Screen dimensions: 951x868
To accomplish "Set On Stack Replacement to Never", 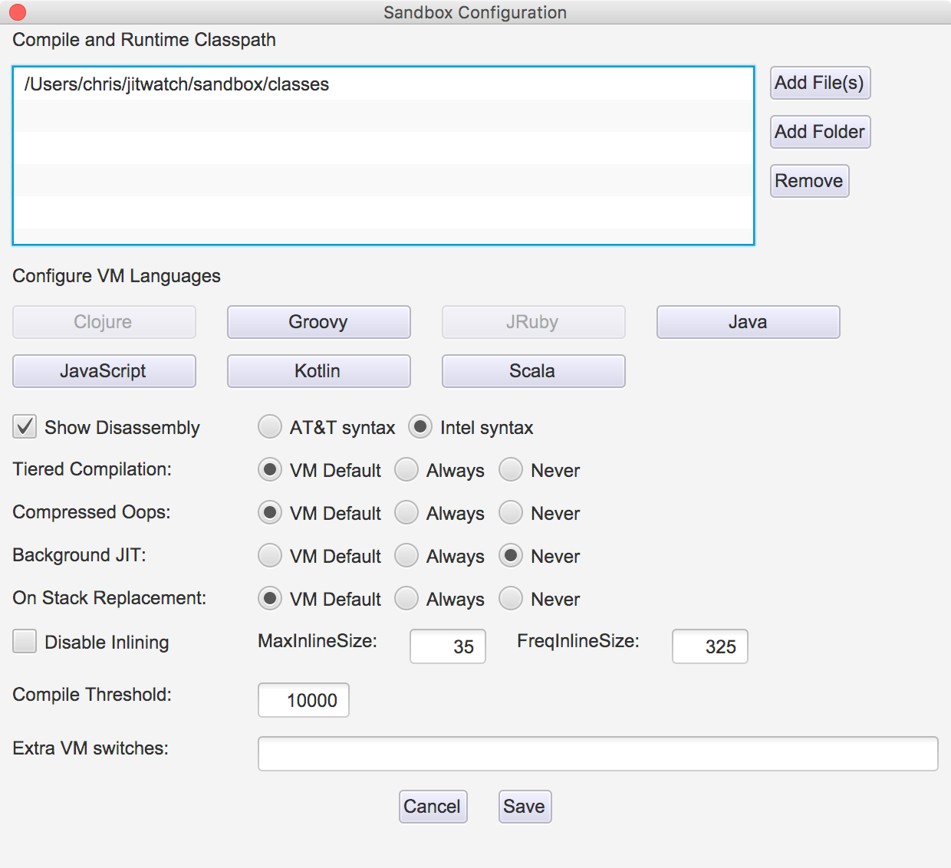I will point(511,598).
